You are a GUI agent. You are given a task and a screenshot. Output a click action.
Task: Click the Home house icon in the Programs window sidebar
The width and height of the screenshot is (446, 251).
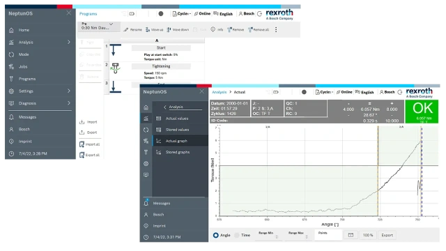coord(11,30)
